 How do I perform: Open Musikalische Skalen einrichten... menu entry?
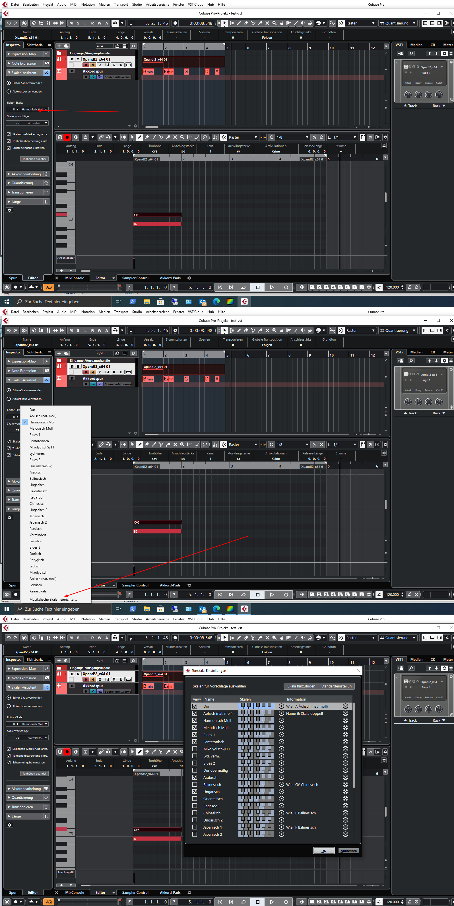(x=53, y=599)
